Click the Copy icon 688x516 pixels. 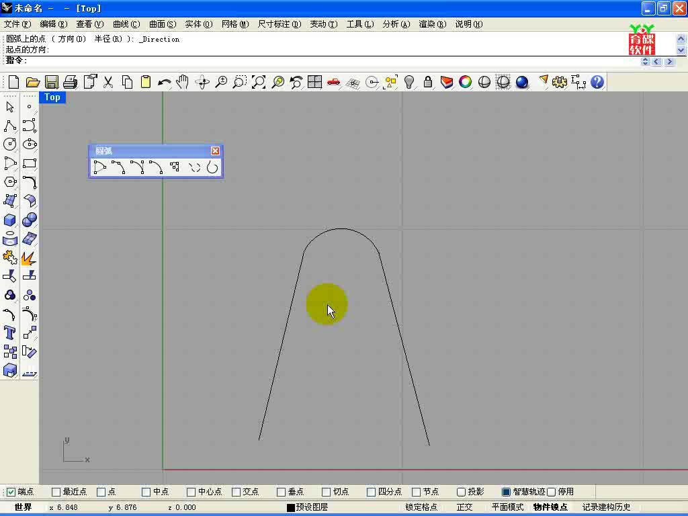(x=127, y=82)
